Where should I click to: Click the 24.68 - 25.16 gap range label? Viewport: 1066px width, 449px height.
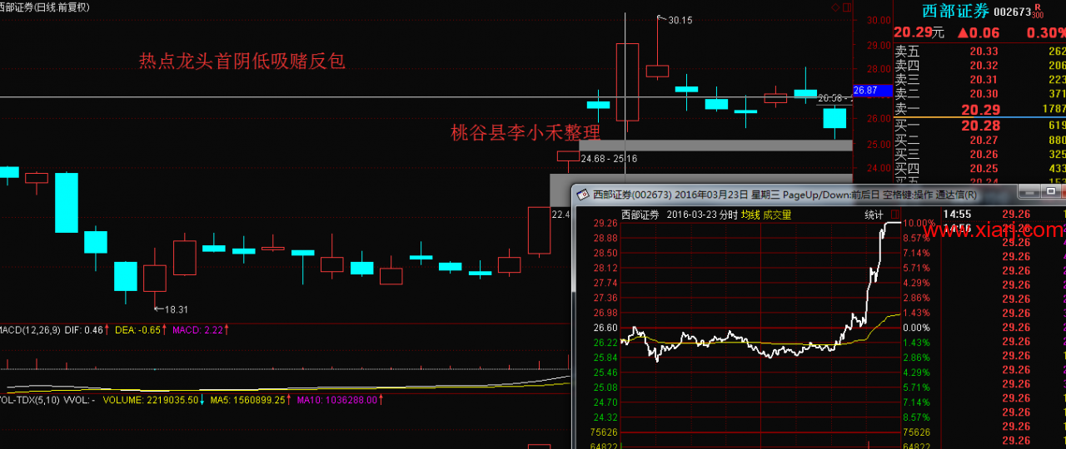(609, 158)
